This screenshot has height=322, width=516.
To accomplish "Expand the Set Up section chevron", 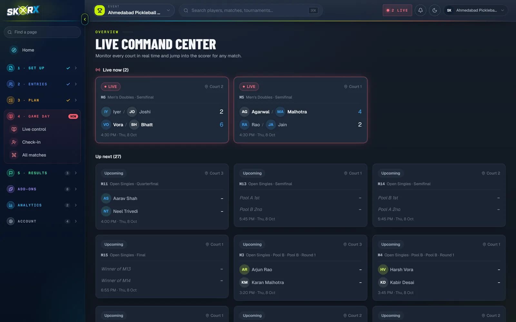I will 76,68.
